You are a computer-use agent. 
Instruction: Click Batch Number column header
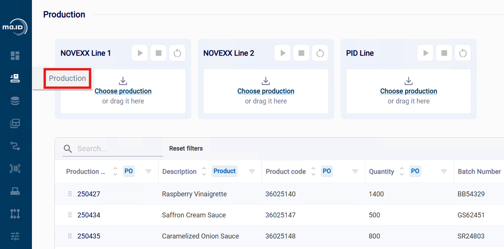(479, 172)
